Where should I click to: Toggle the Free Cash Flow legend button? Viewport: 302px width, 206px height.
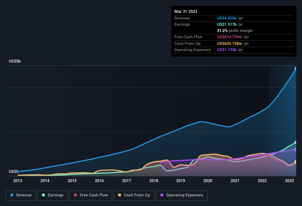pos(91,195)
